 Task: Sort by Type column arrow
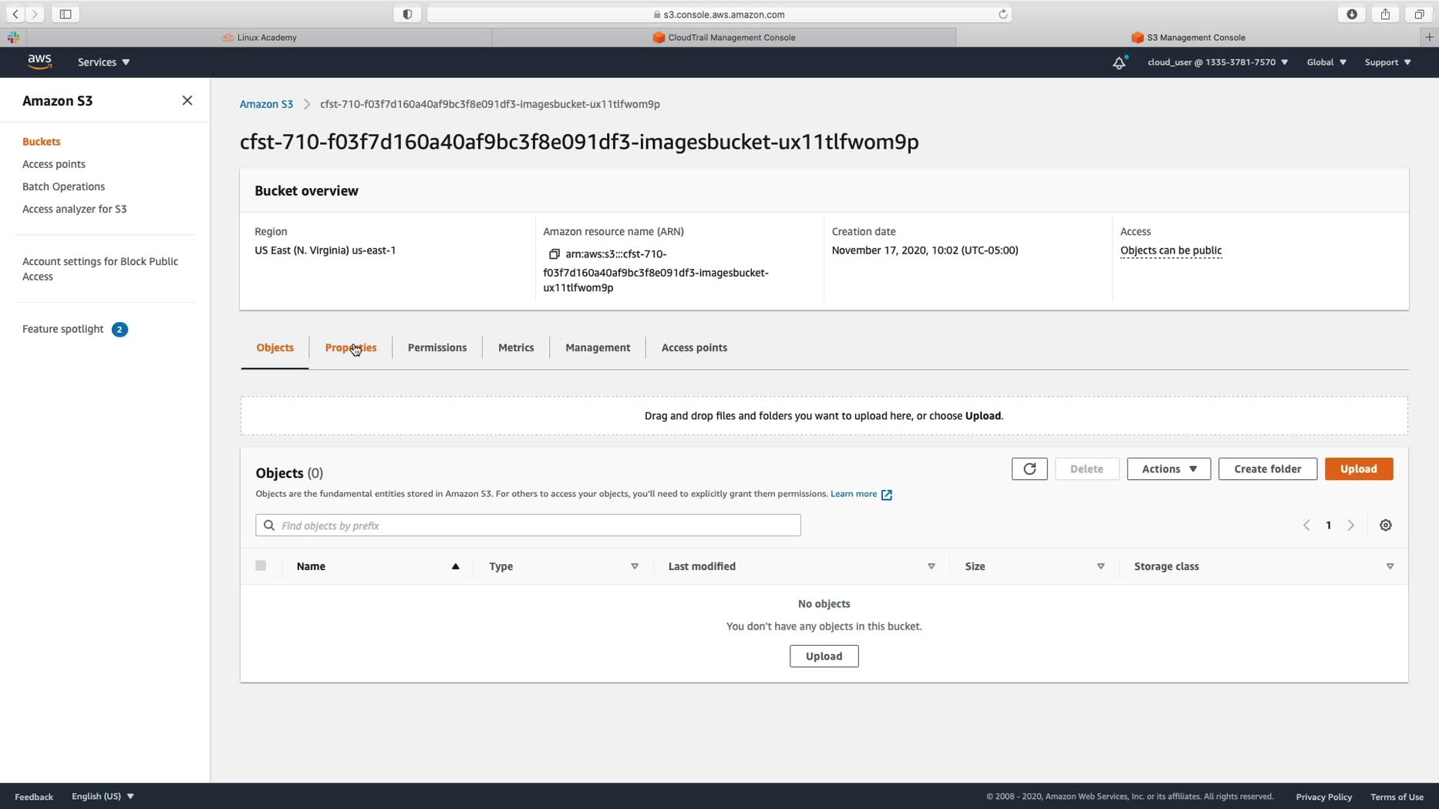click(635, 566)
